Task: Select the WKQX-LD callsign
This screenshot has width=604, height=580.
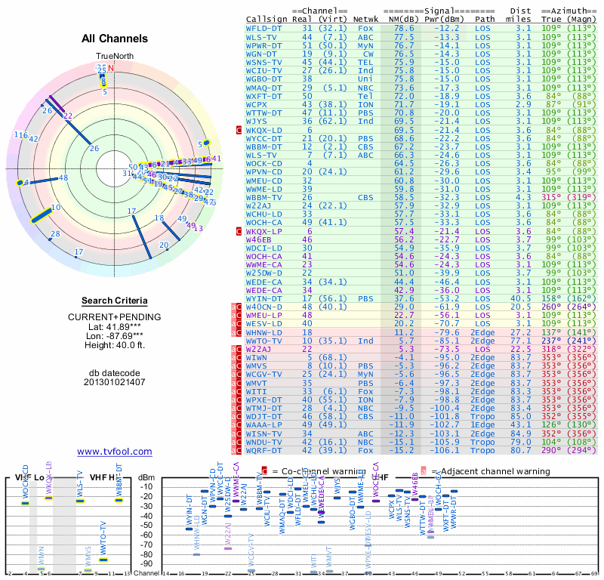Action: coord(263,130)
